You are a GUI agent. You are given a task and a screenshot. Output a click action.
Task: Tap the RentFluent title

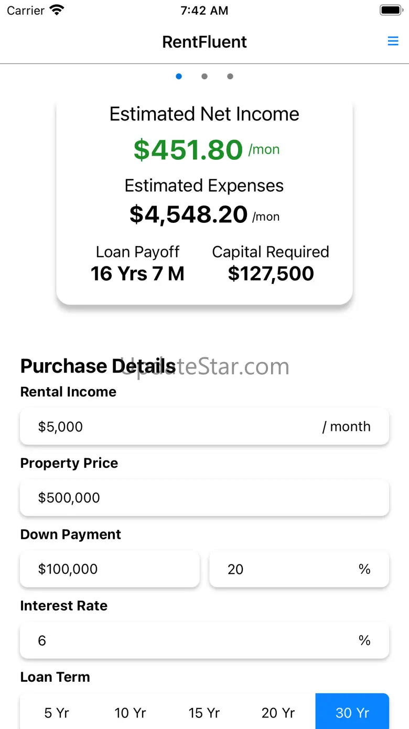tap(204, 42)
